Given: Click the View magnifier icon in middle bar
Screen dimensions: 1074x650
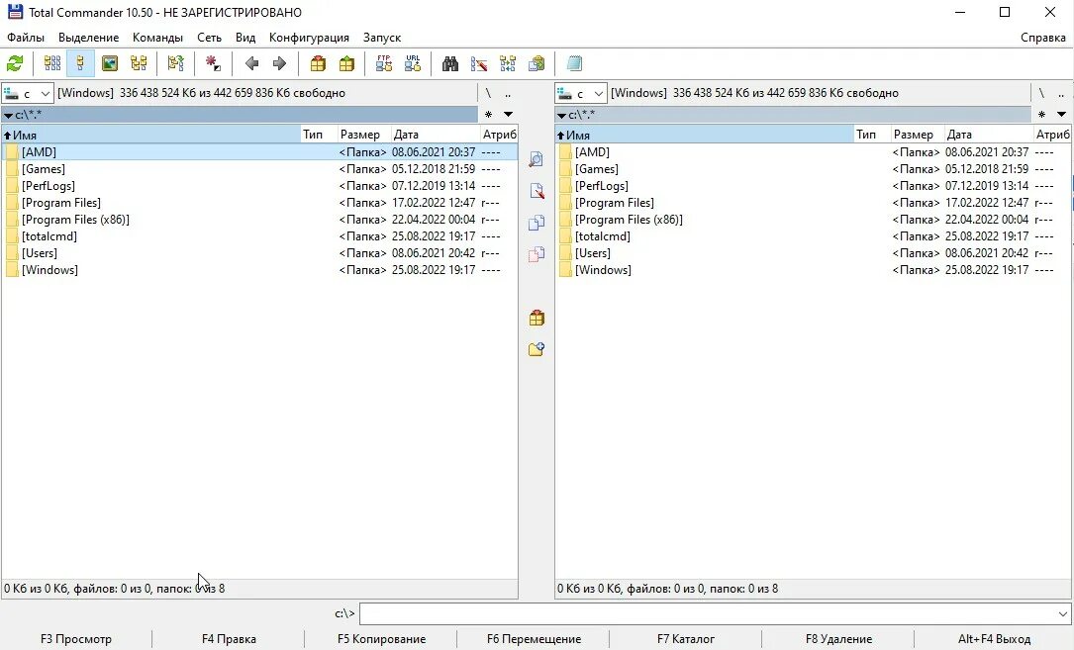Looking at the screenshot, I should point(537,159).
